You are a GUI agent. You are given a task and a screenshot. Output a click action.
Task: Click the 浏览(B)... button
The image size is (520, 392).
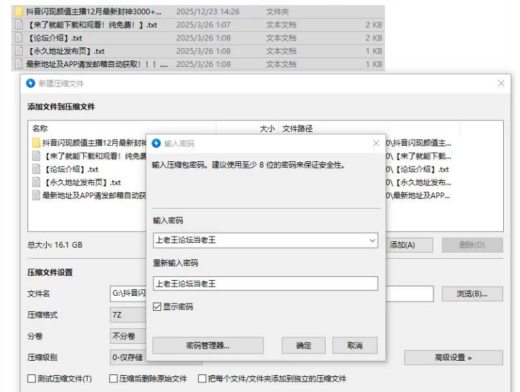click(473, 294)
